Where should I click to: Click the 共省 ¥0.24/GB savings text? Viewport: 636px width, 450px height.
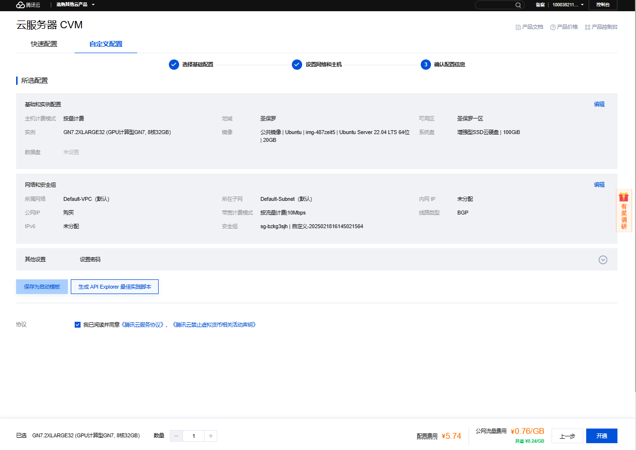pos(530,441)
